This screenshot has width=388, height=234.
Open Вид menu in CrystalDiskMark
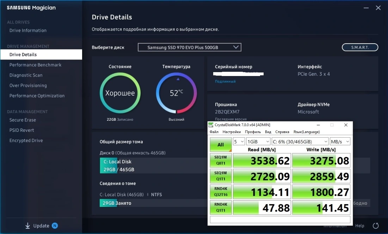pyautogui.click(x=268, y=132)
